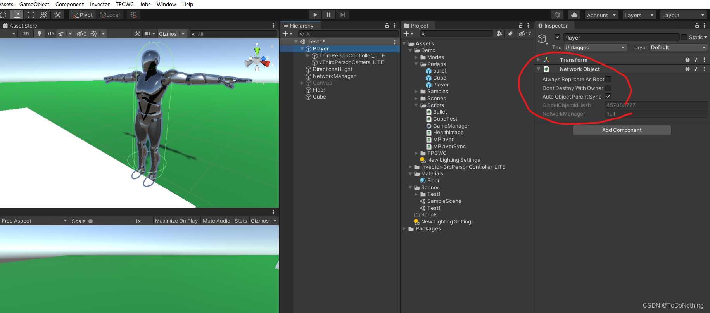This screenshot has width=710, height=313.
Task: Toggle Static checkbox in Inspector
Action: pos(684,37)
